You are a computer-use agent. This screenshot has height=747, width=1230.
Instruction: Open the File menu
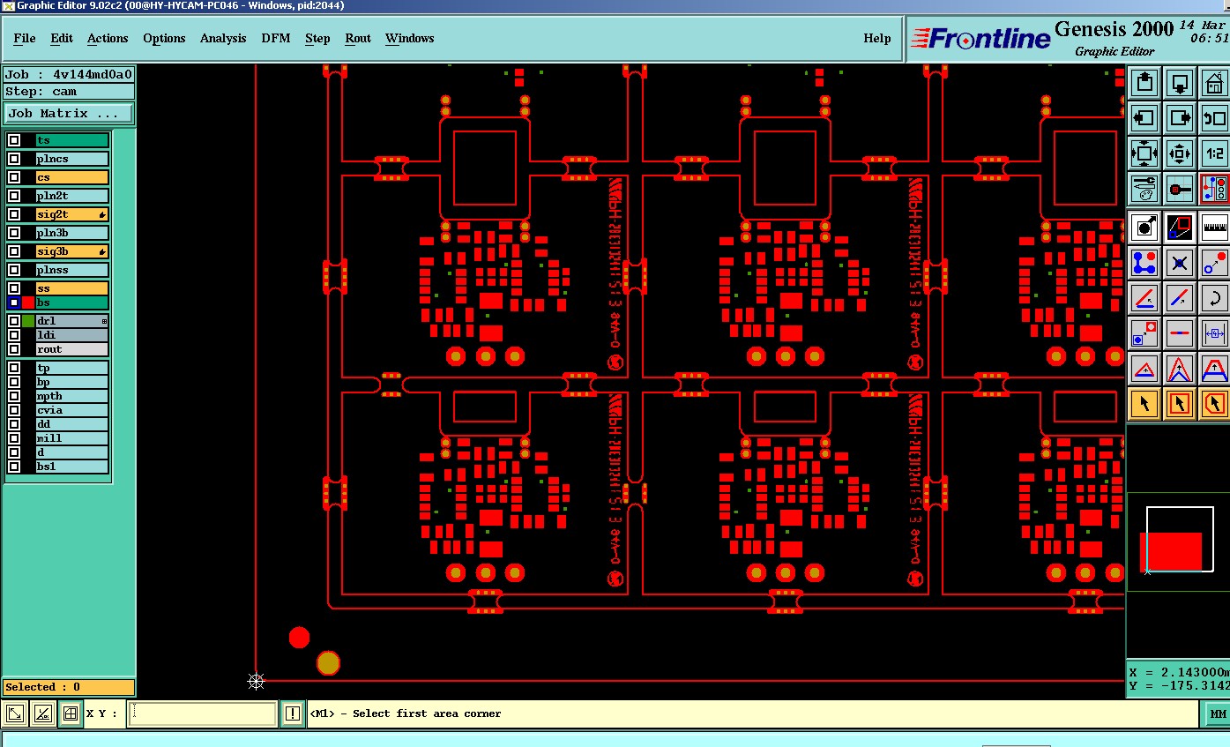click(x=25, y=38)
